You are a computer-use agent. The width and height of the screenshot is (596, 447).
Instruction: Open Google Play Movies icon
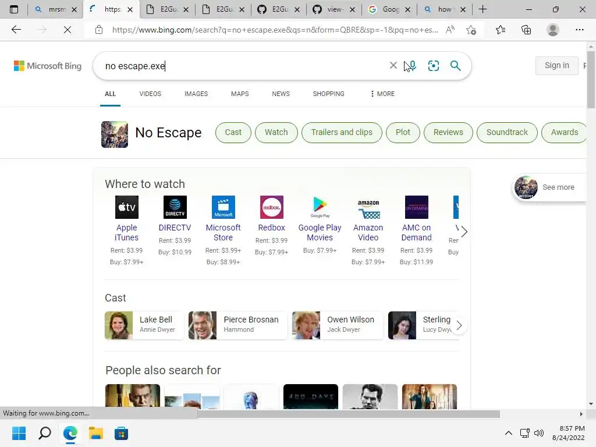tap(320, 207)
